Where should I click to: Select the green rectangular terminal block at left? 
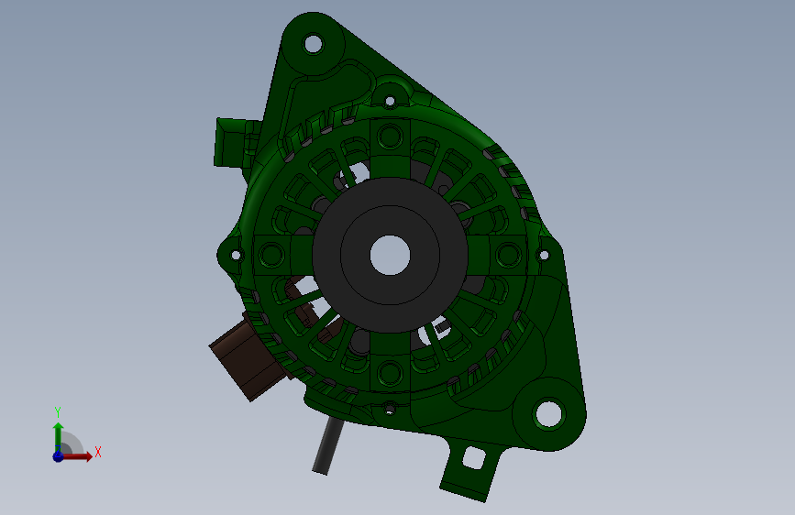232,143
